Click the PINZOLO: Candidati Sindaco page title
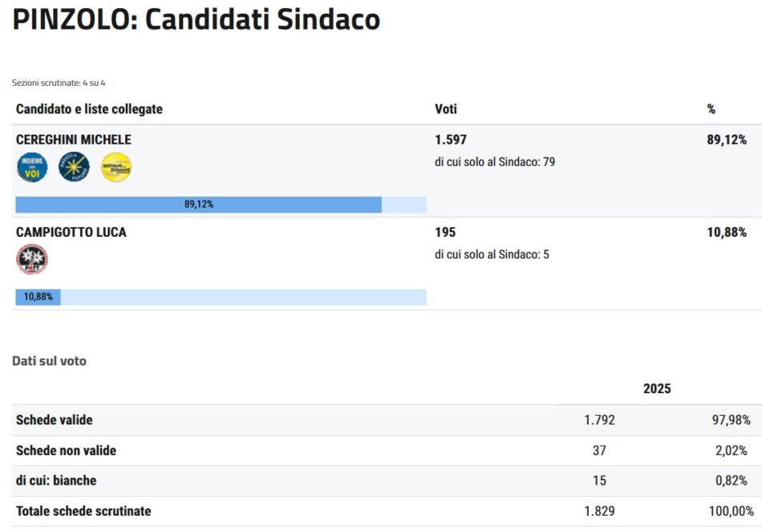Image resolution: width=762 pixels, height=532 pixels. 196,20
